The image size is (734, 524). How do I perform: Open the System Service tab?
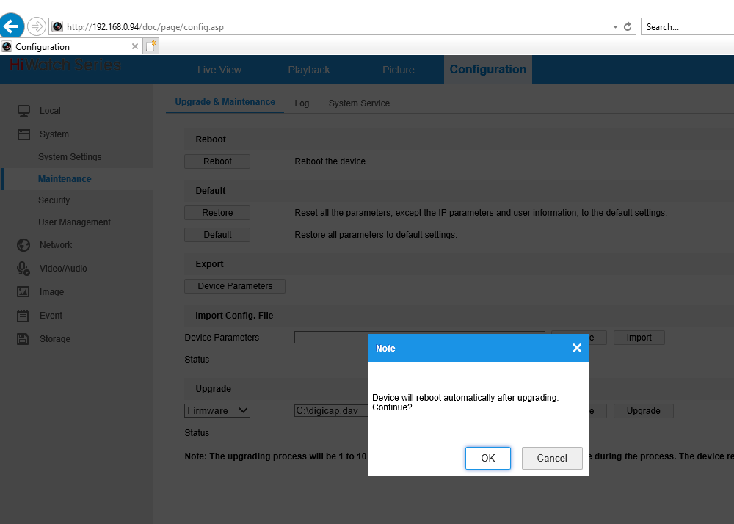click(x=359, y=103)
